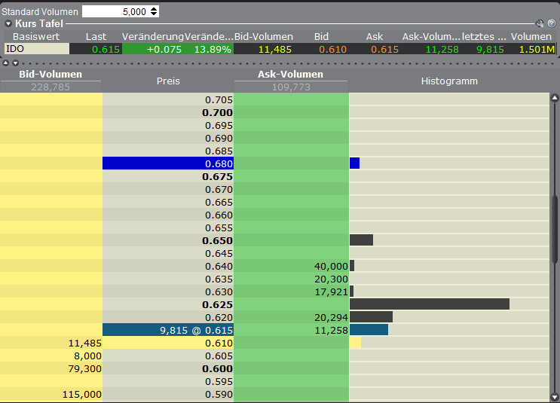Click the Last column header

tap(96, 36)
